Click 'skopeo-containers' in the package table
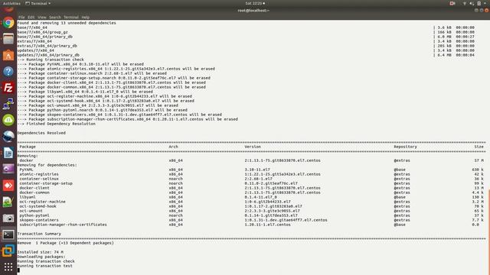The image size is (490, 275). click(39, 220)
